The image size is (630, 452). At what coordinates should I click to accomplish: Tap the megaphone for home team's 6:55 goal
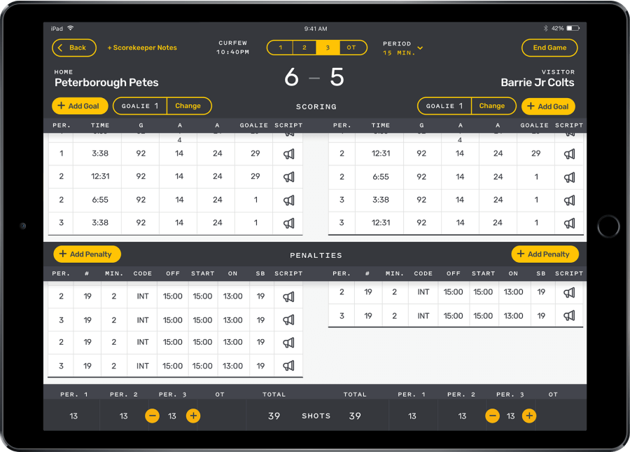[288, 200]
